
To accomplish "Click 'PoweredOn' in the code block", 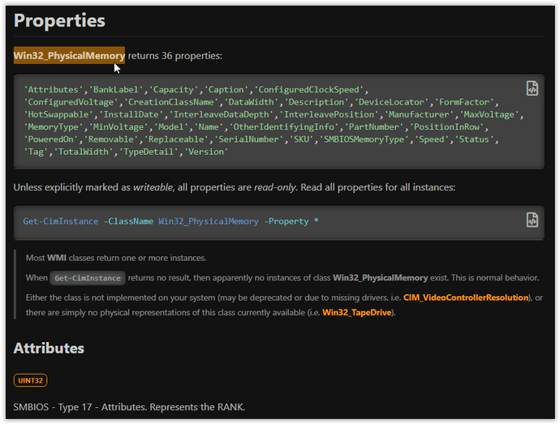I will pyautogui.click(x=50, y=139).
